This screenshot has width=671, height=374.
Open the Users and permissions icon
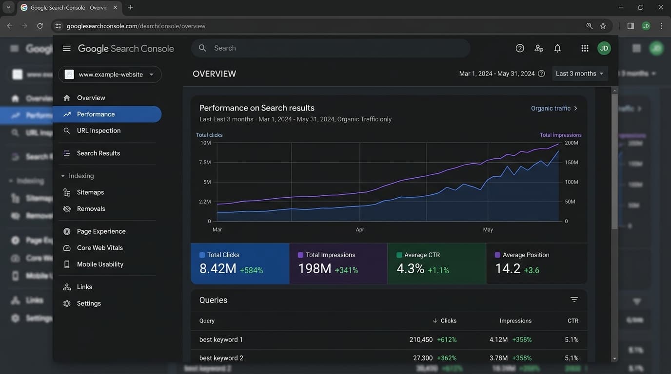(x=539, y=48)
